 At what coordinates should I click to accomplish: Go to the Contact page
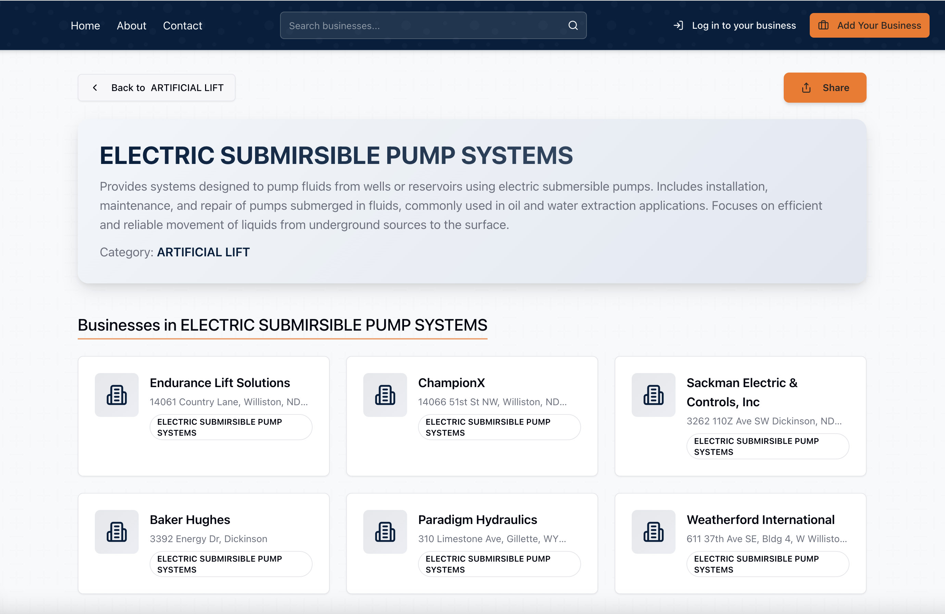(x=182, y=26)
